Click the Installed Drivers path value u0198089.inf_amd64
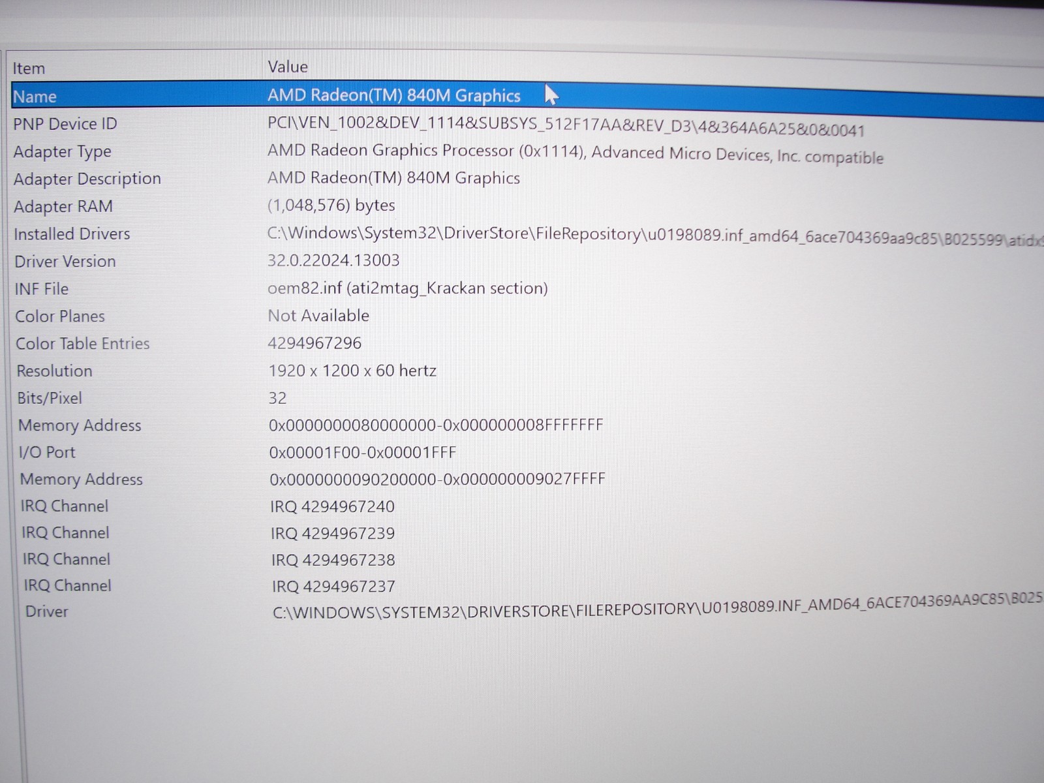The height and width of the screenshot is (783, 1044). coord(655,236)
